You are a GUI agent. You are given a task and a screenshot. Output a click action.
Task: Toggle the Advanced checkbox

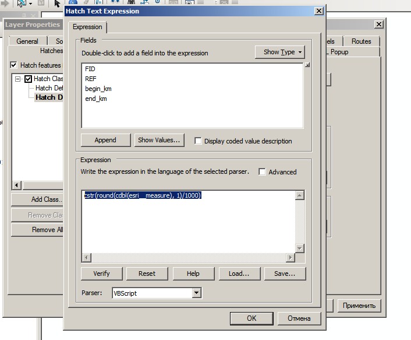click(x=262, y=171)
